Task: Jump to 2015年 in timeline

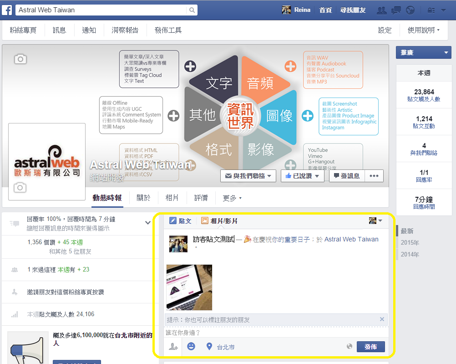Action: click(x=410, y=242)
